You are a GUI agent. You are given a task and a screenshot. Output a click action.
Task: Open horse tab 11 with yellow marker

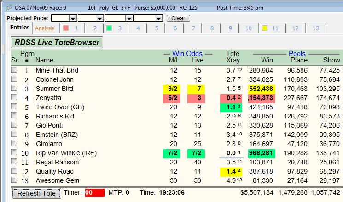tap(272, 28)
